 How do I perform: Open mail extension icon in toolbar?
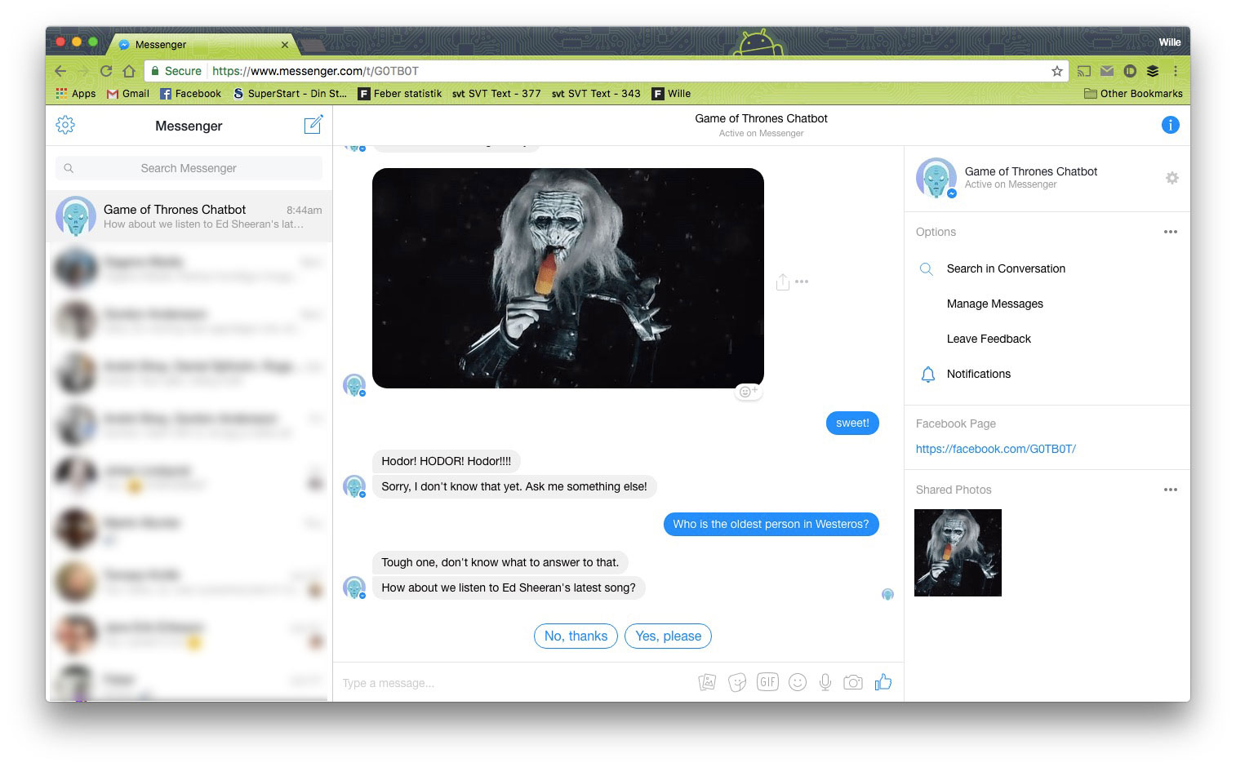pyautogui.click(x=1107, y=71)
